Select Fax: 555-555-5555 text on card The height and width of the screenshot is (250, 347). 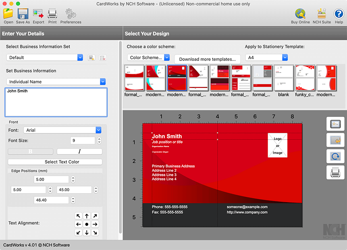(x=168, y=212)
